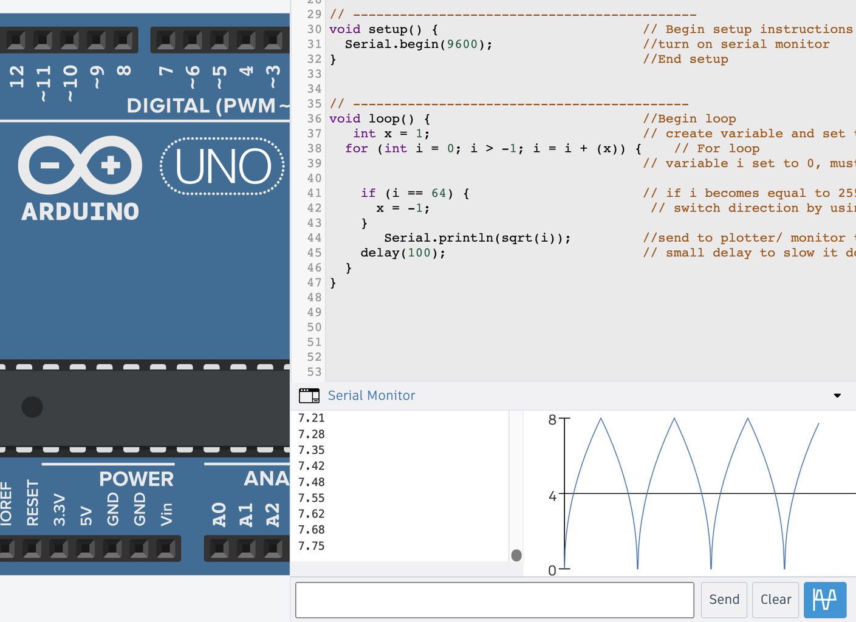The width and height of the screenshot is (856, 622).
Task: Click the Arduino UNO logo on the board
Action: click(x=222, y=165)
